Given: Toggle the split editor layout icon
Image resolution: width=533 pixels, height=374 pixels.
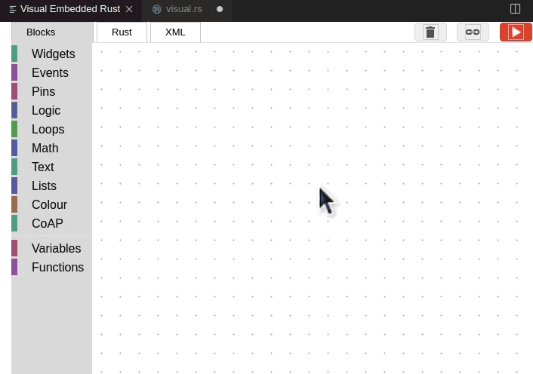Looking at the screenshot, I should [x=515, y=9].
